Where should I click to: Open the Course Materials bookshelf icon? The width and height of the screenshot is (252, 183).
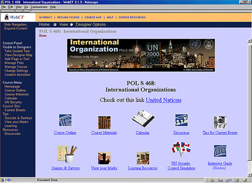click(x=104, y=123)
